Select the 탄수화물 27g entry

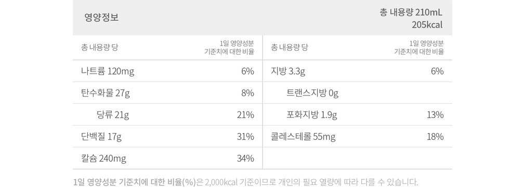click(x=105, y=93)
